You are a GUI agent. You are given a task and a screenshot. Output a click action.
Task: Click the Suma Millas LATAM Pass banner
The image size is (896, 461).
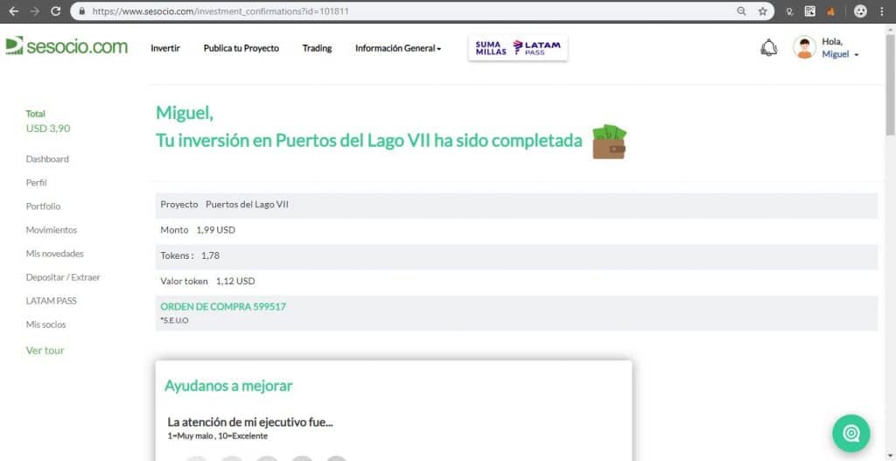518,48
